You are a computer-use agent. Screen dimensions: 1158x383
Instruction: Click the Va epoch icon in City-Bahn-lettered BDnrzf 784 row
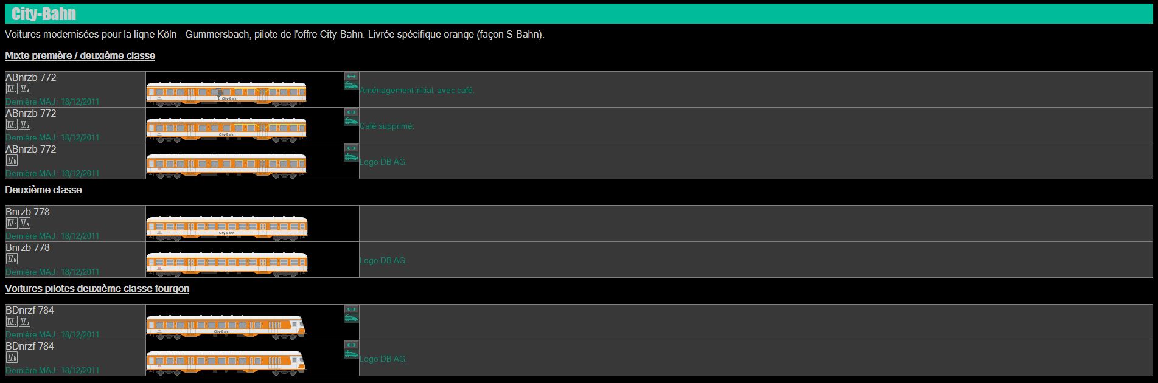(x=24, y=322)
